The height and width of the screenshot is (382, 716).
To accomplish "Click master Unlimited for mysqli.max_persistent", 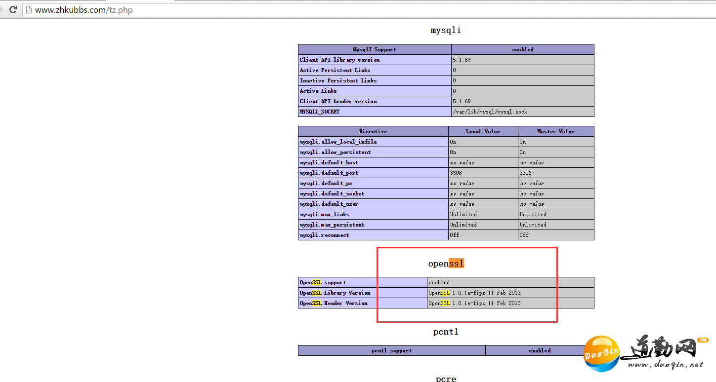I will coord(533,225).
